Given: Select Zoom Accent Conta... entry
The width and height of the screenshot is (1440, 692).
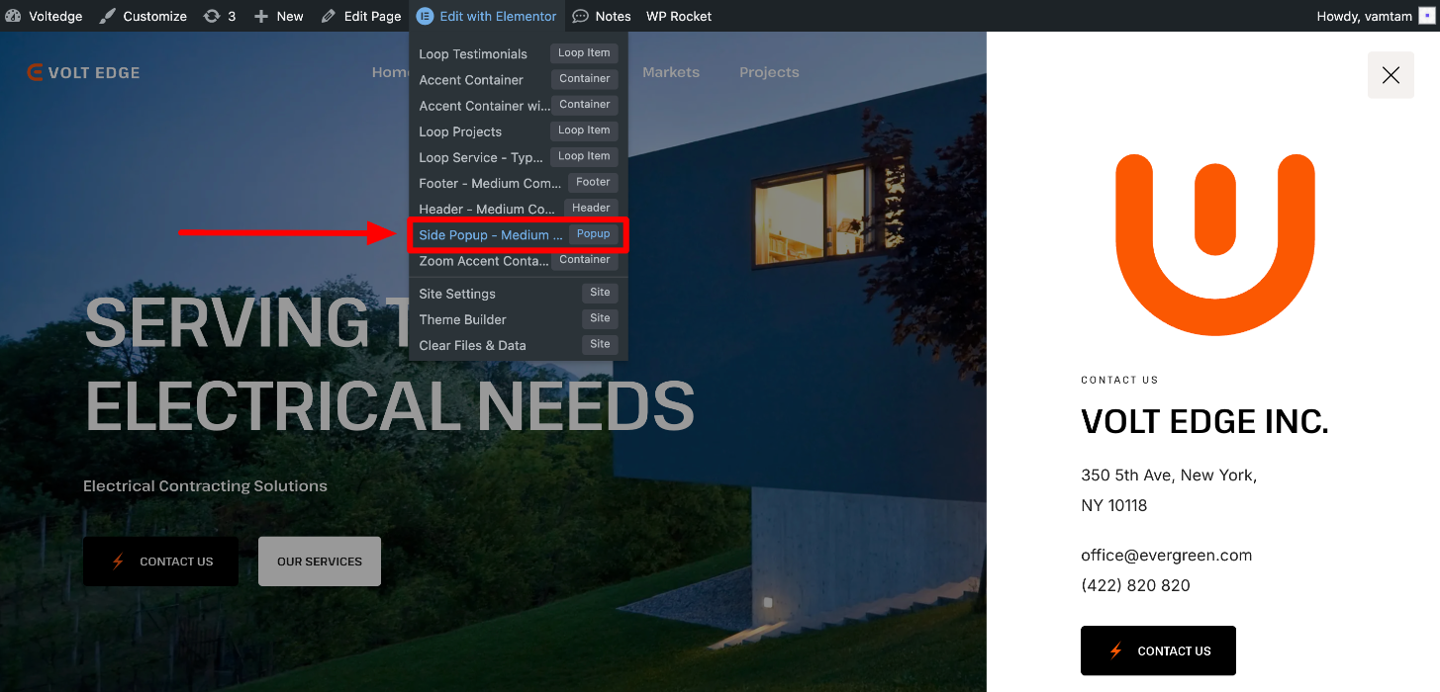Looking at the screenshot, I should coord(518,260).
